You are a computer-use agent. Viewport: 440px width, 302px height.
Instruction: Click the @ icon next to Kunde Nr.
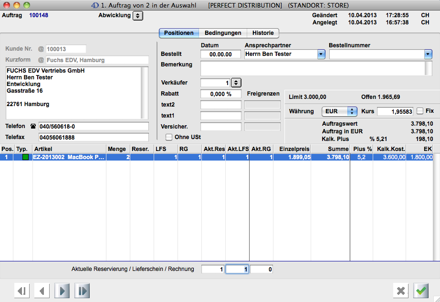(41, 49)
